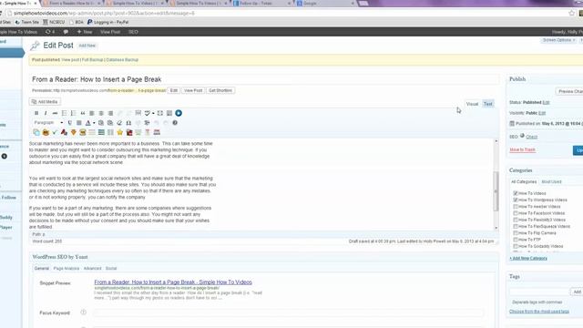Expand the Screen Options panel

coord(558,40)
